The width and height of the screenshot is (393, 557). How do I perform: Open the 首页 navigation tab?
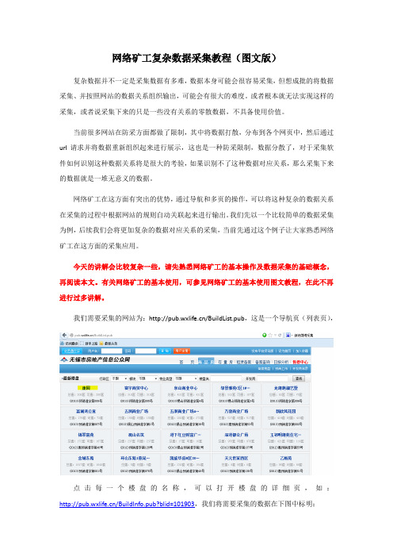187,362
